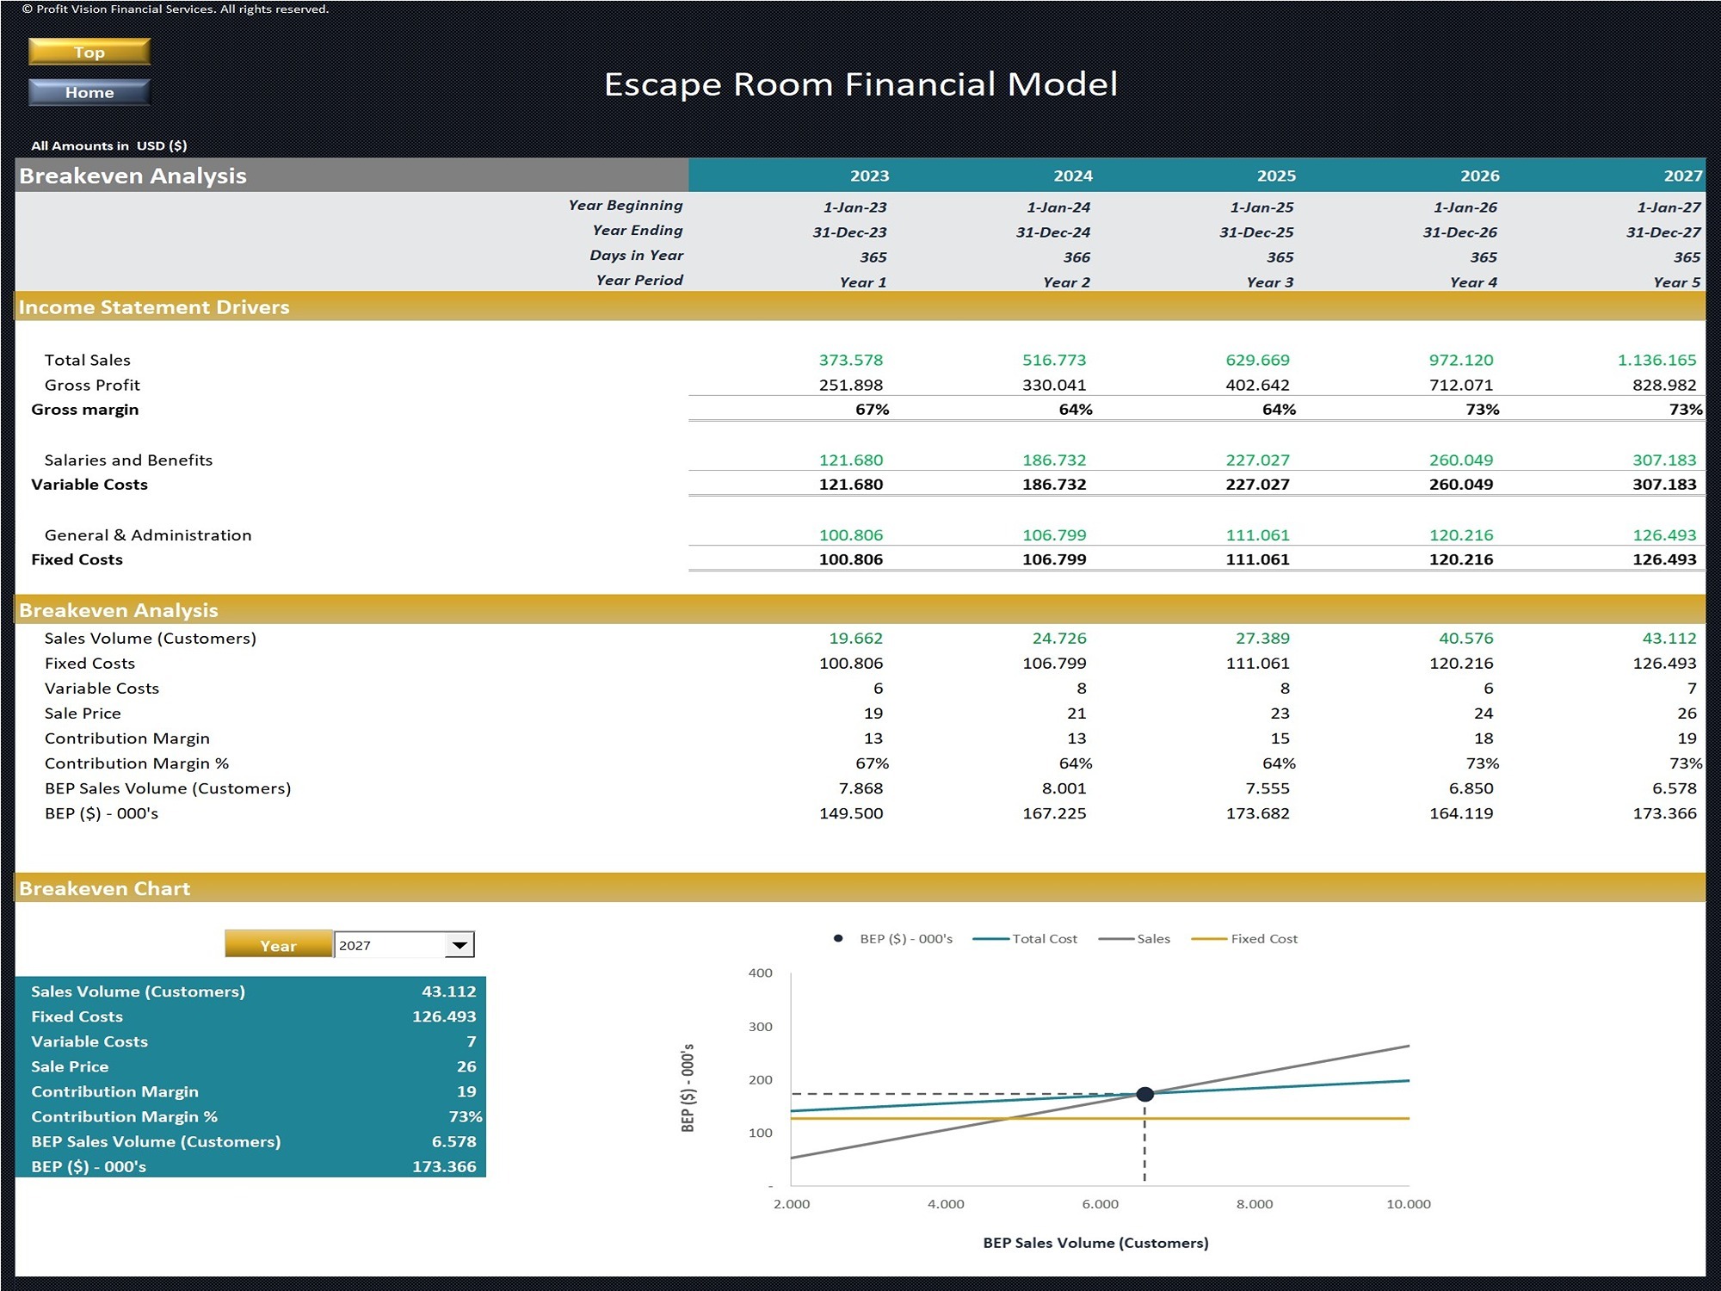Click the Gross margin row label
Viewport: 1721px width, 1291px height.
(84, 410)
